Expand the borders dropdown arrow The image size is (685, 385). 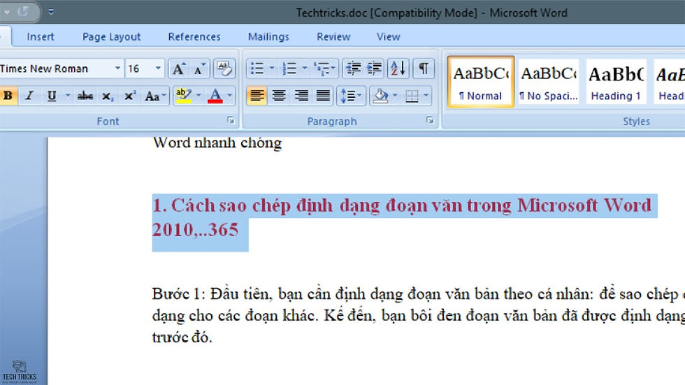click(x=426, y=96)
